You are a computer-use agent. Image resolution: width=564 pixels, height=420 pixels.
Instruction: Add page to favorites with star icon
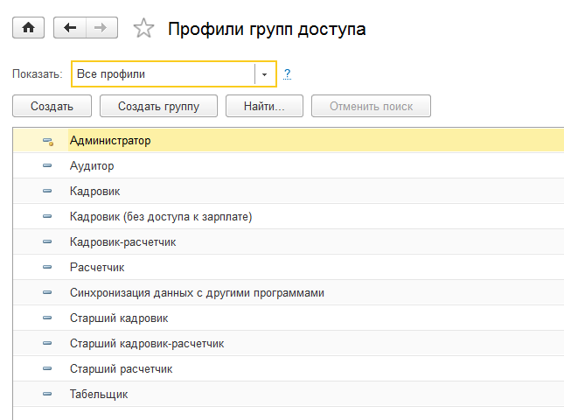pos(143,29)
